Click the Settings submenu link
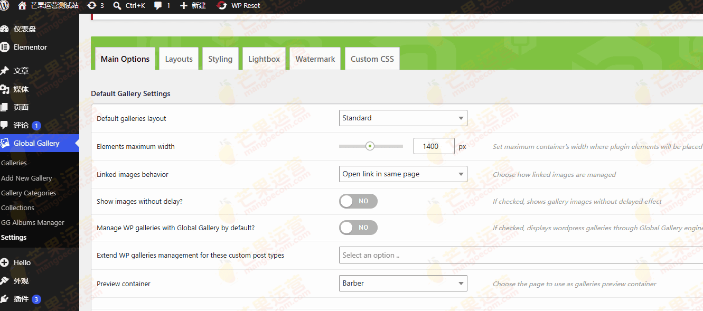 (14, 237)
